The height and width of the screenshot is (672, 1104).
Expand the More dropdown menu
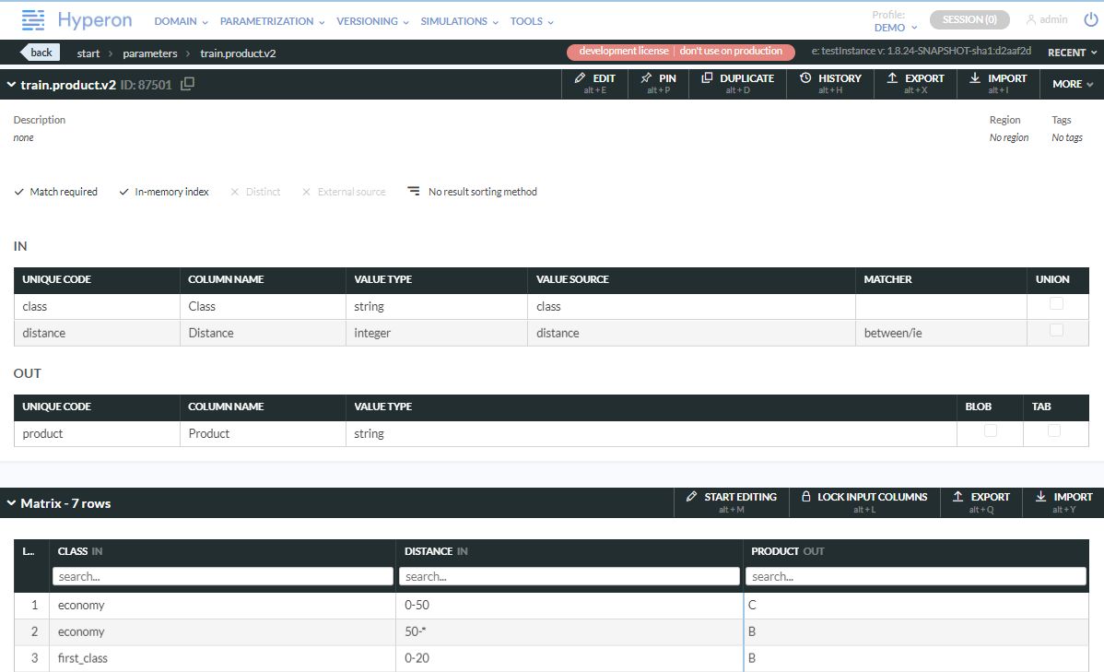1072,84
